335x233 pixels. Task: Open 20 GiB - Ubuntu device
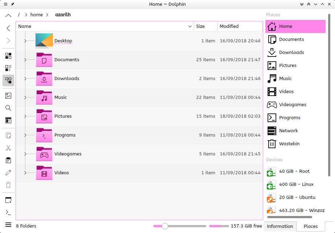pos(295,197)
